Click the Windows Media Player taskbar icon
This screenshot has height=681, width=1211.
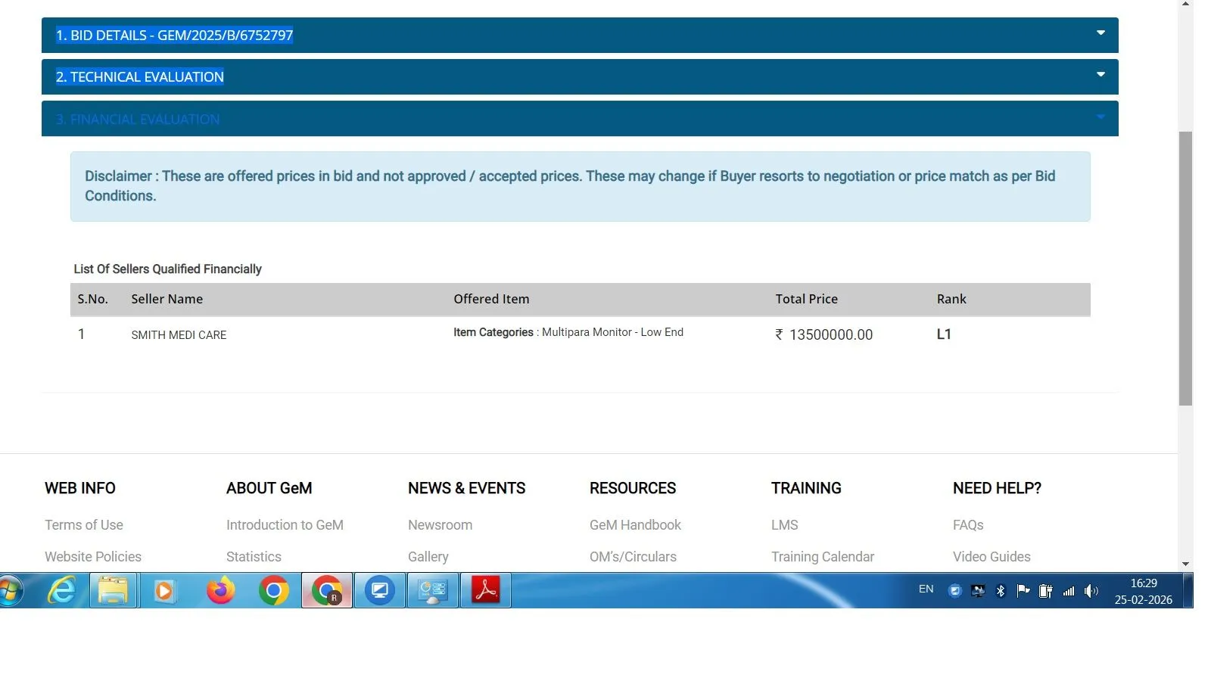click(x=164, y=590)
